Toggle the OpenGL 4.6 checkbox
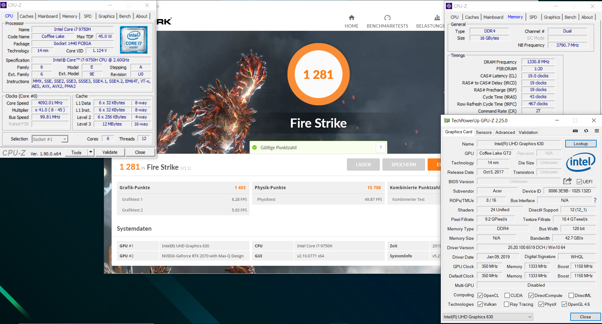Screen dimensions: 602x324 pos(564,304)
